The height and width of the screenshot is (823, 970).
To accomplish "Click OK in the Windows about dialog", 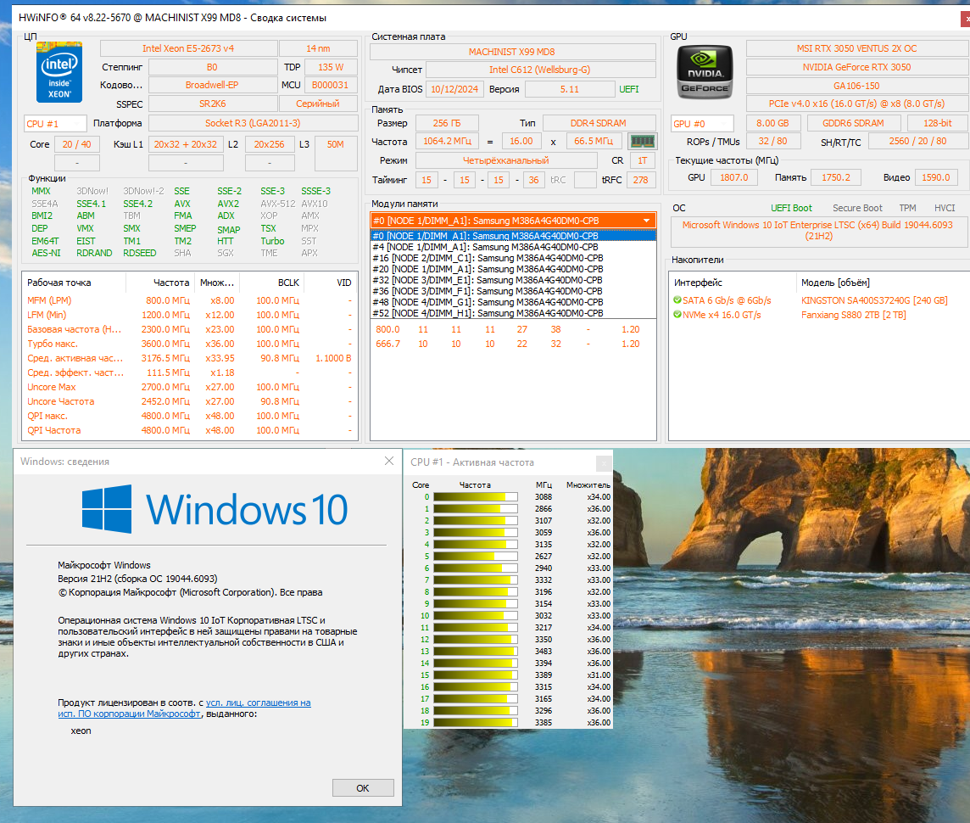I will (x=363, y=787).
